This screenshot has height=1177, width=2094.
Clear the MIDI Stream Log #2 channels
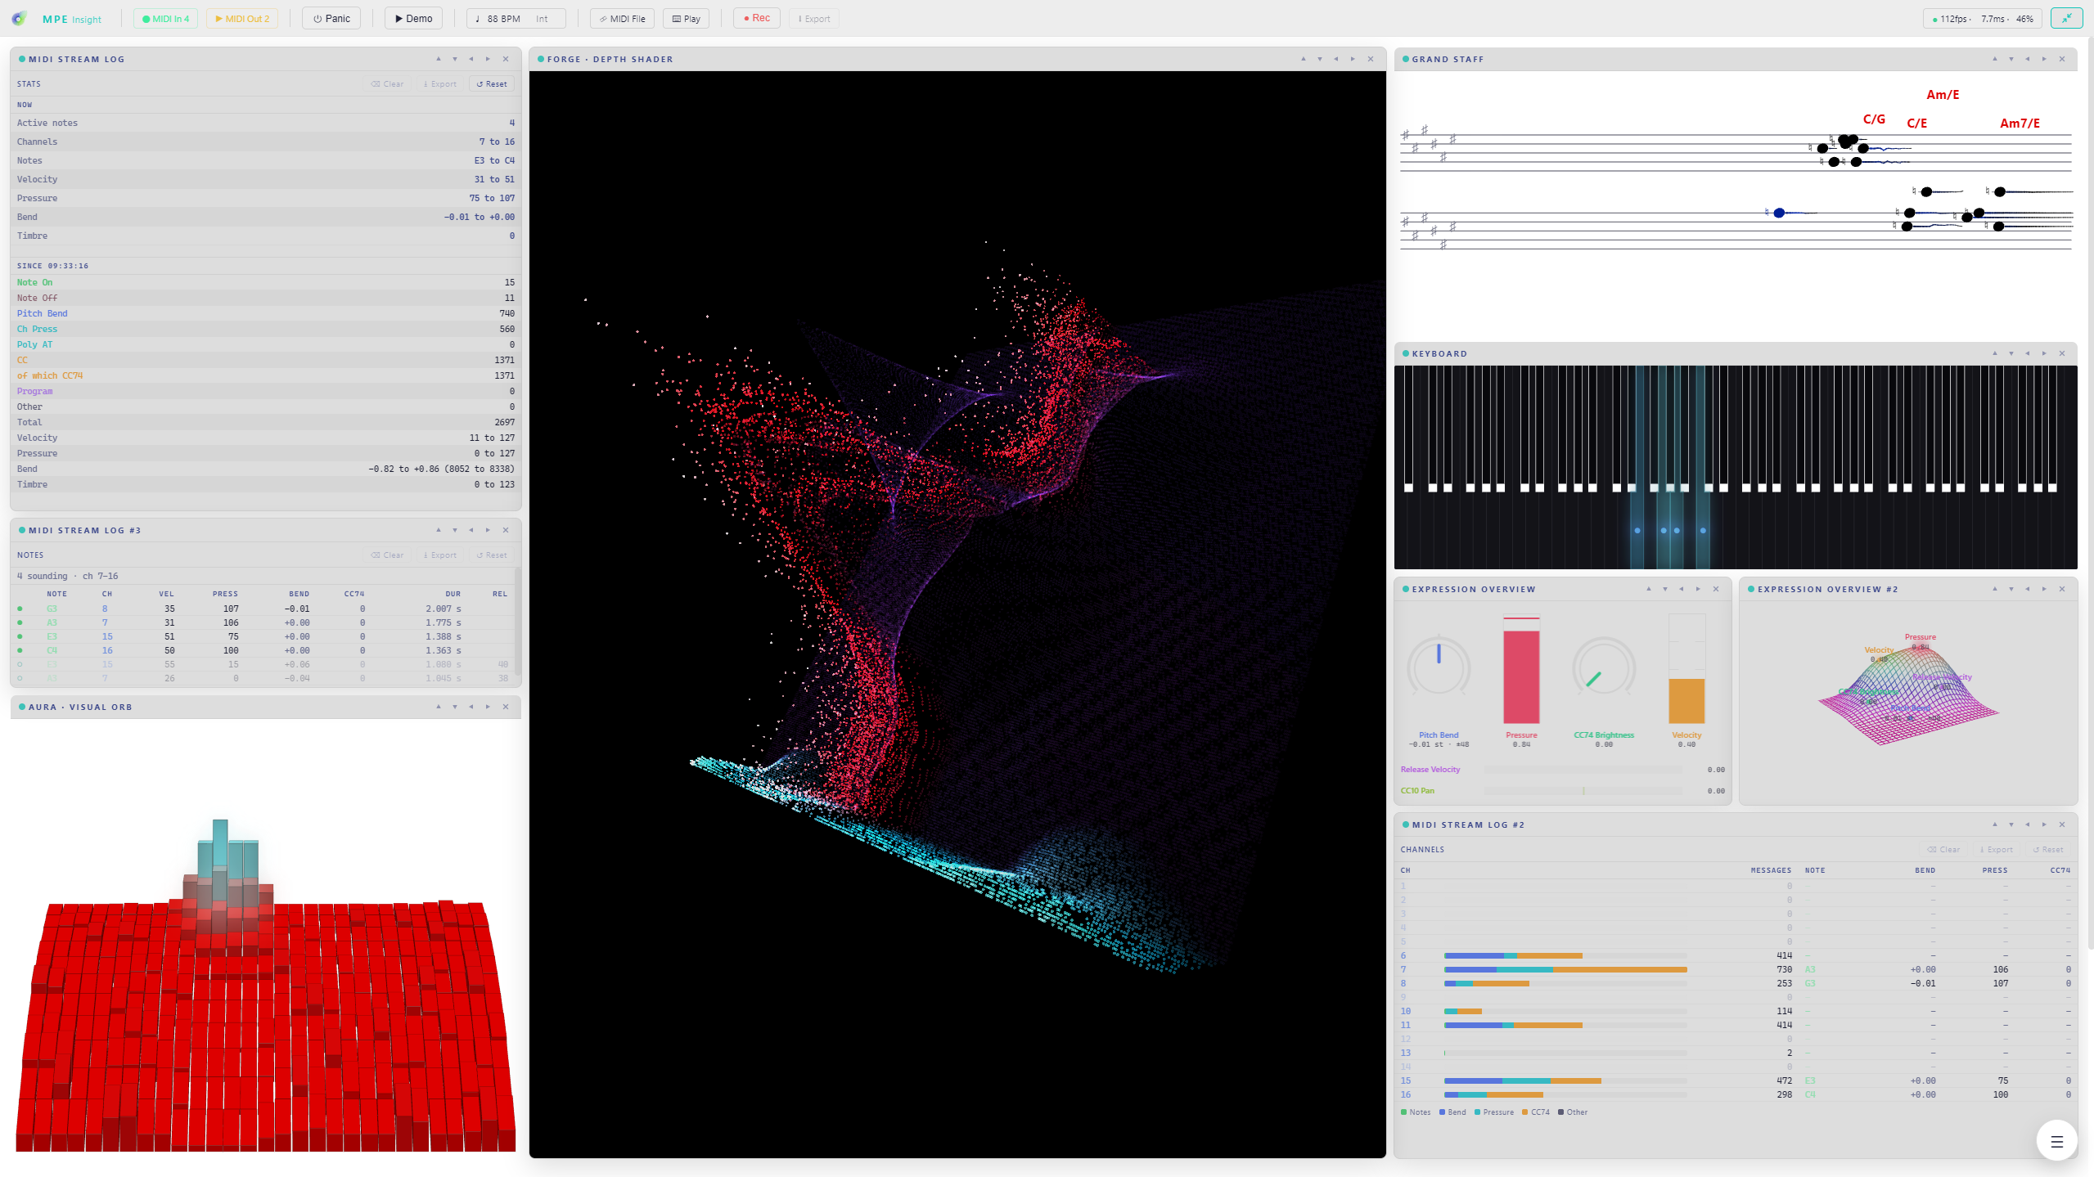(x=1943, y=849)
